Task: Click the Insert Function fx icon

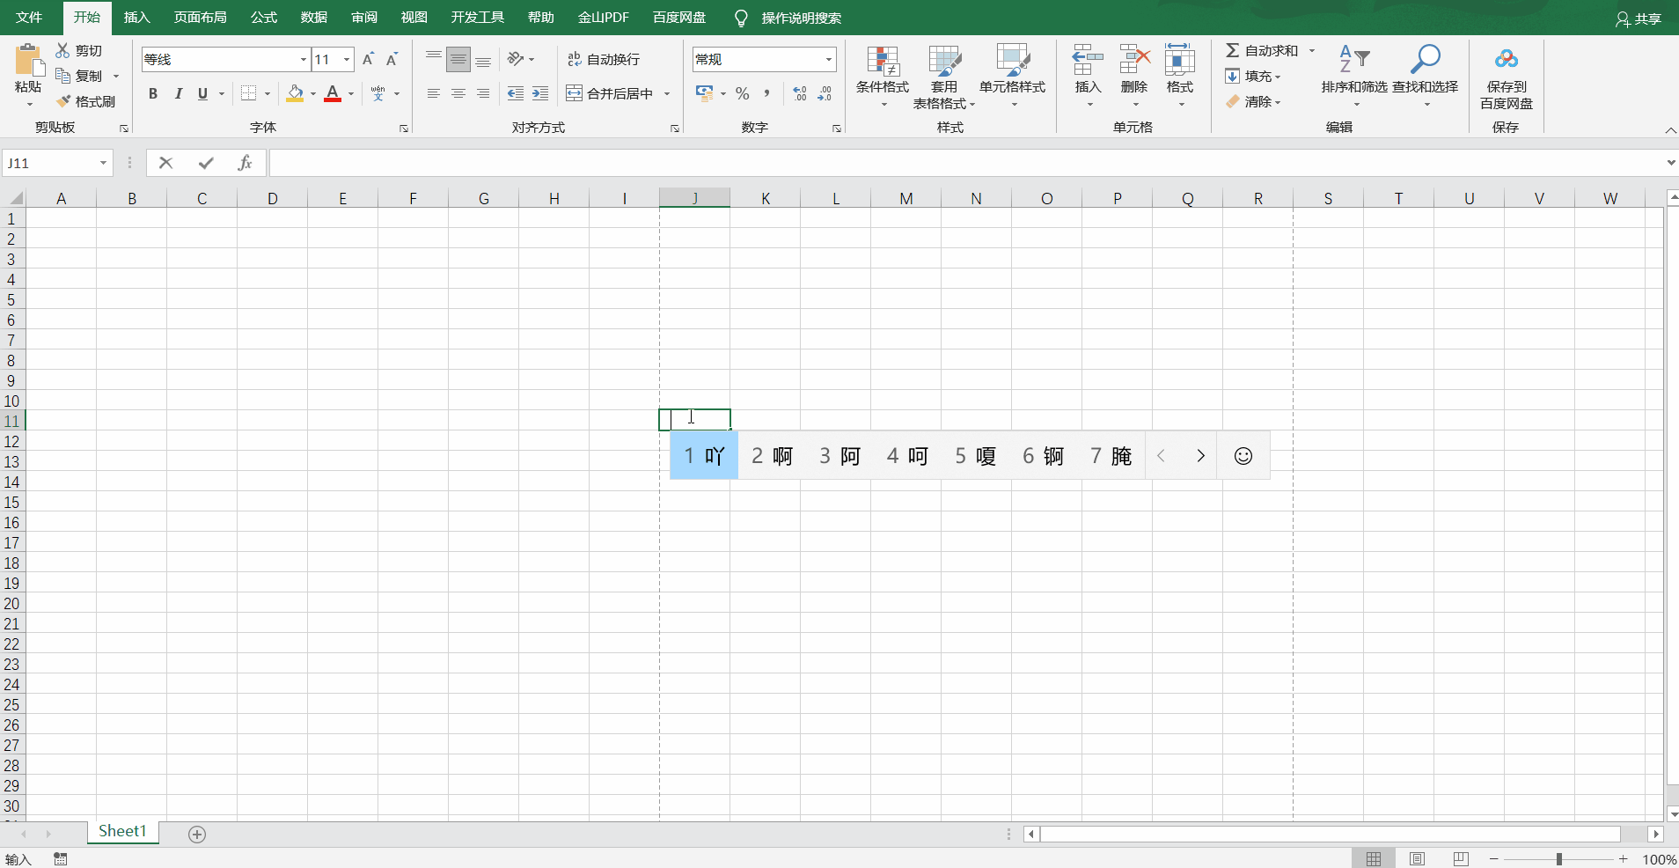Action: 246,163
